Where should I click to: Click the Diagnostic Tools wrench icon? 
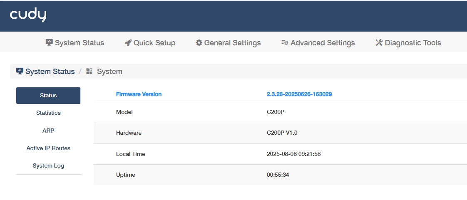pyautogui.click(x=379, y=42)
